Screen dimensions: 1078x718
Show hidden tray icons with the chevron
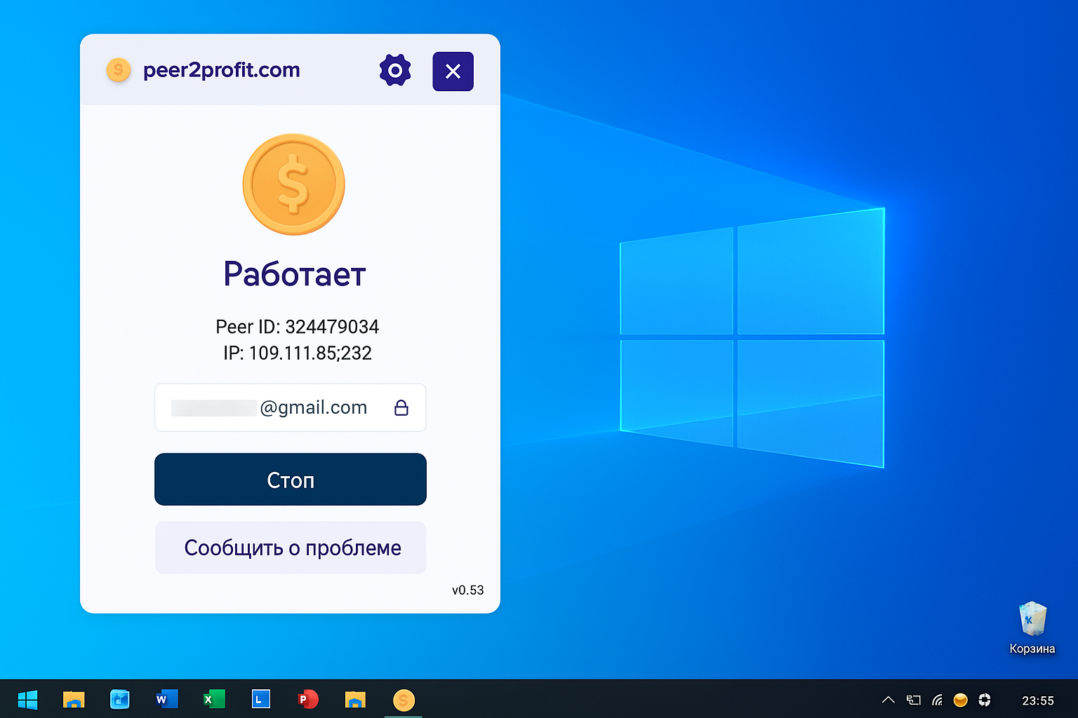pos(888,700)
